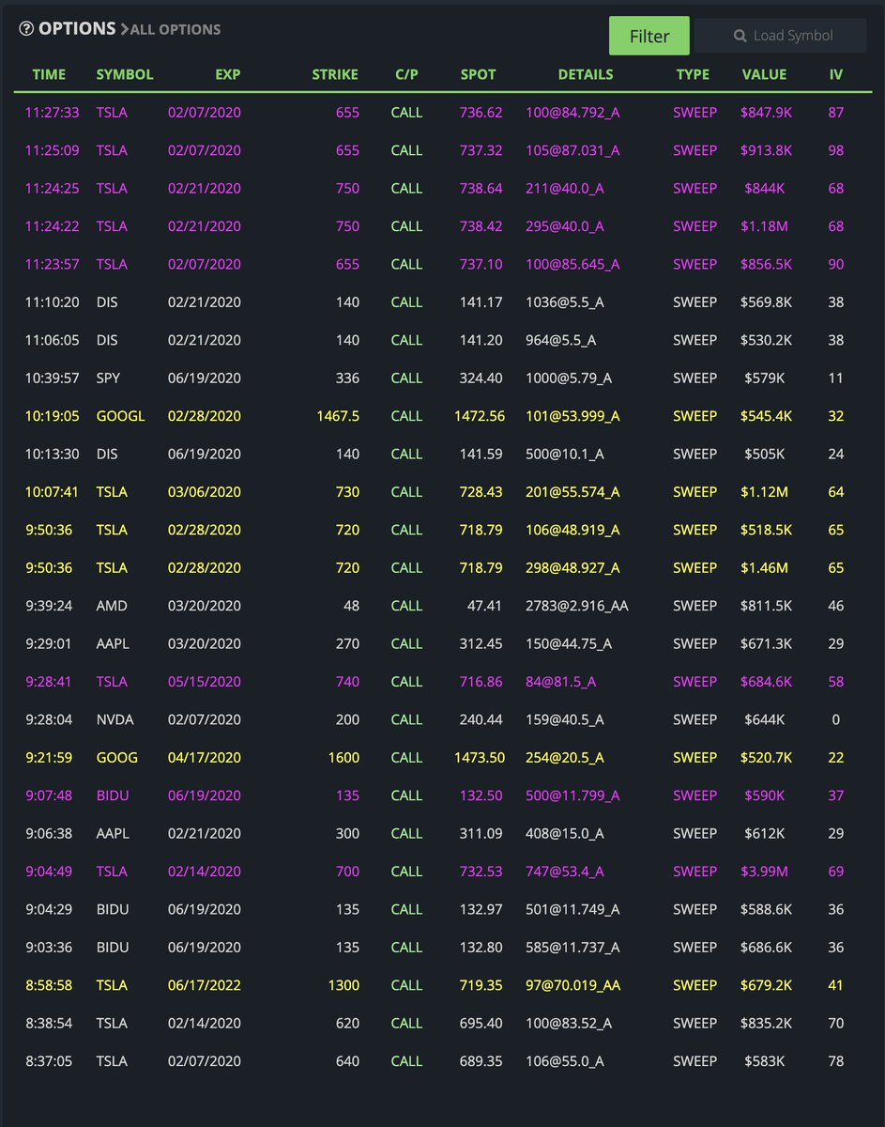Sort by the EXP column header
This screenshot has width=885, height=1127.
[228, 74]
